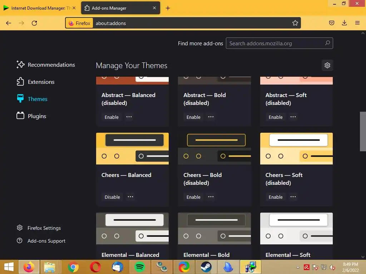Open more options for Abstract — Balanced
Viewport: 366px width, 274px height.
coord(129,117)
